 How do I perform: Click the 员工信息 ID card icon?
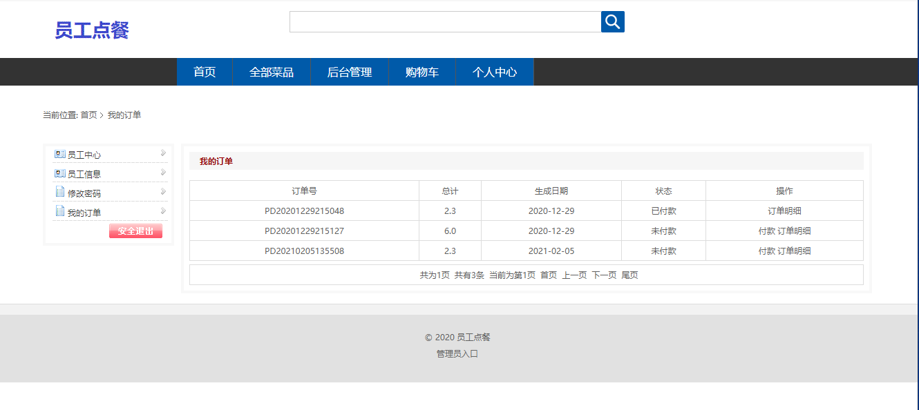pyautogui.click(x=59, y=172)
